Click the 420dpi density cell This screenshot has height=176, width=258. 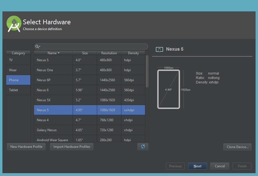[x=133, y=100]
